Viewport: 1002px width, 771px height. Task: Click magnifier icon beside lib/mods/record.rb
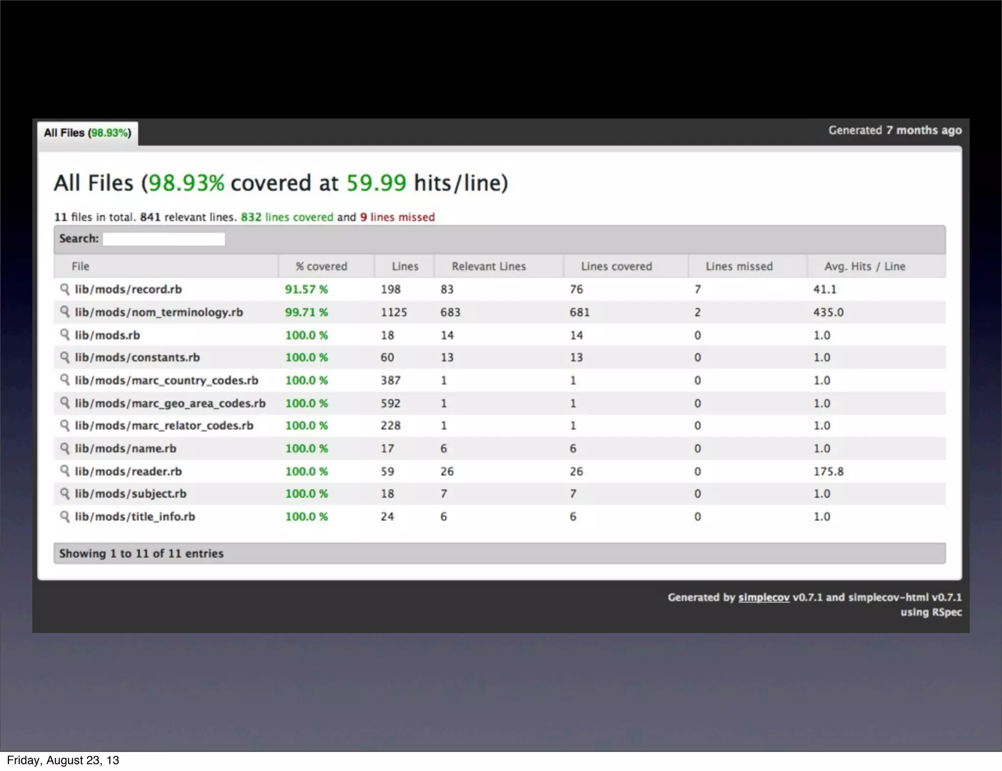(65, 289)
